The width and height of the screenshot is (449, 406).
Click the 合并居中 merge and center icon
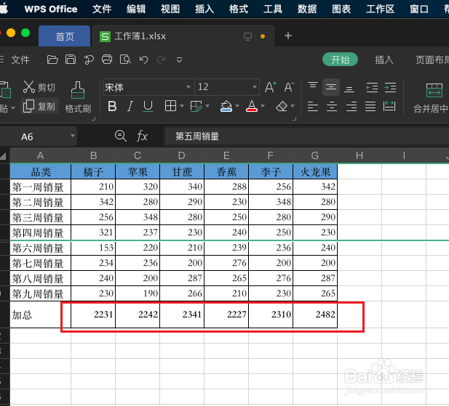[434, 90]
